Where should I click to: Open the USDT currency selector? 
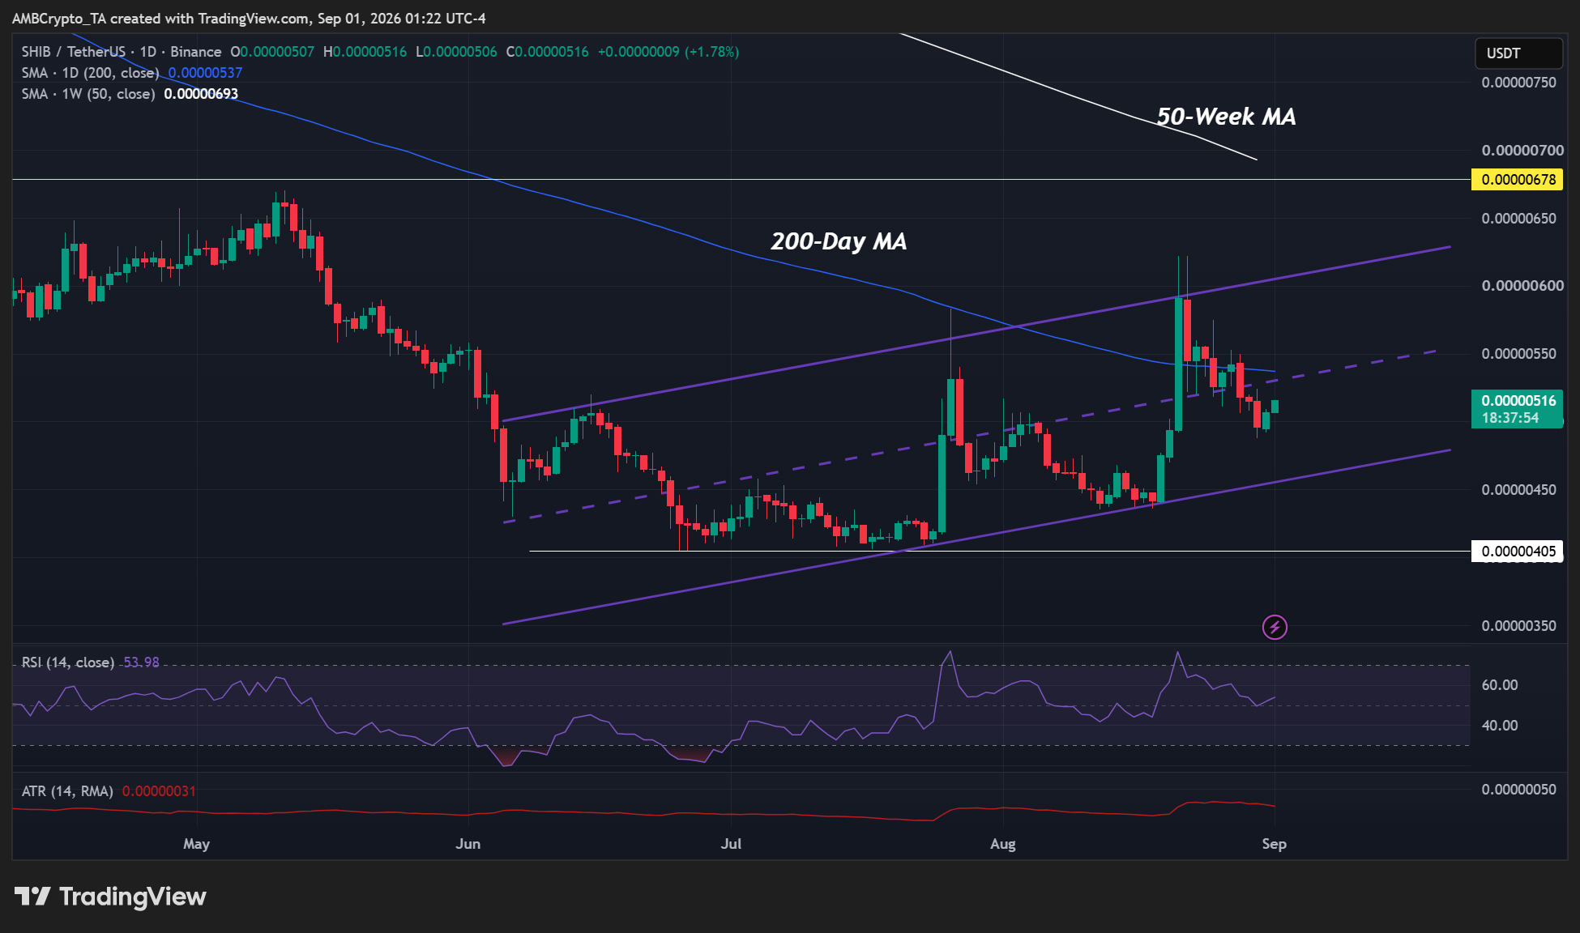click(1518, 53)
